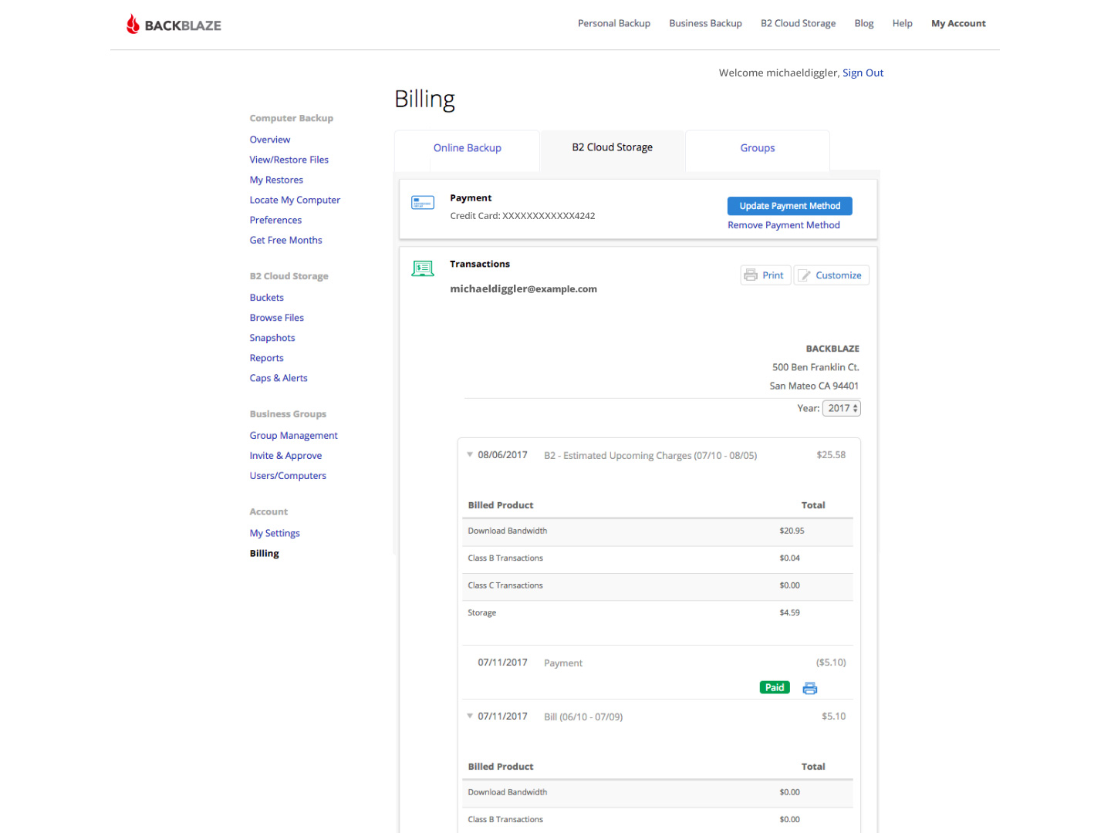Open the Help page
The width and height of the screenshot is (1111, 833).
[902, 23]
